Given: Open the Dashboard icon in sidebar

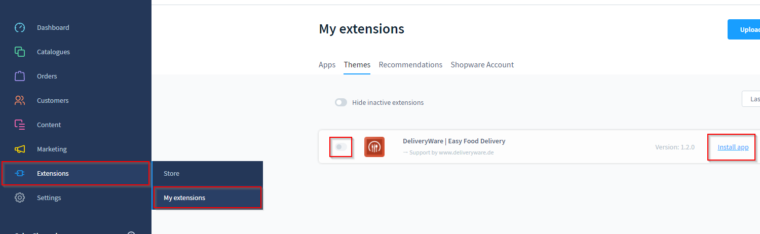Looking at the screenshot, I should pos(20,27).
